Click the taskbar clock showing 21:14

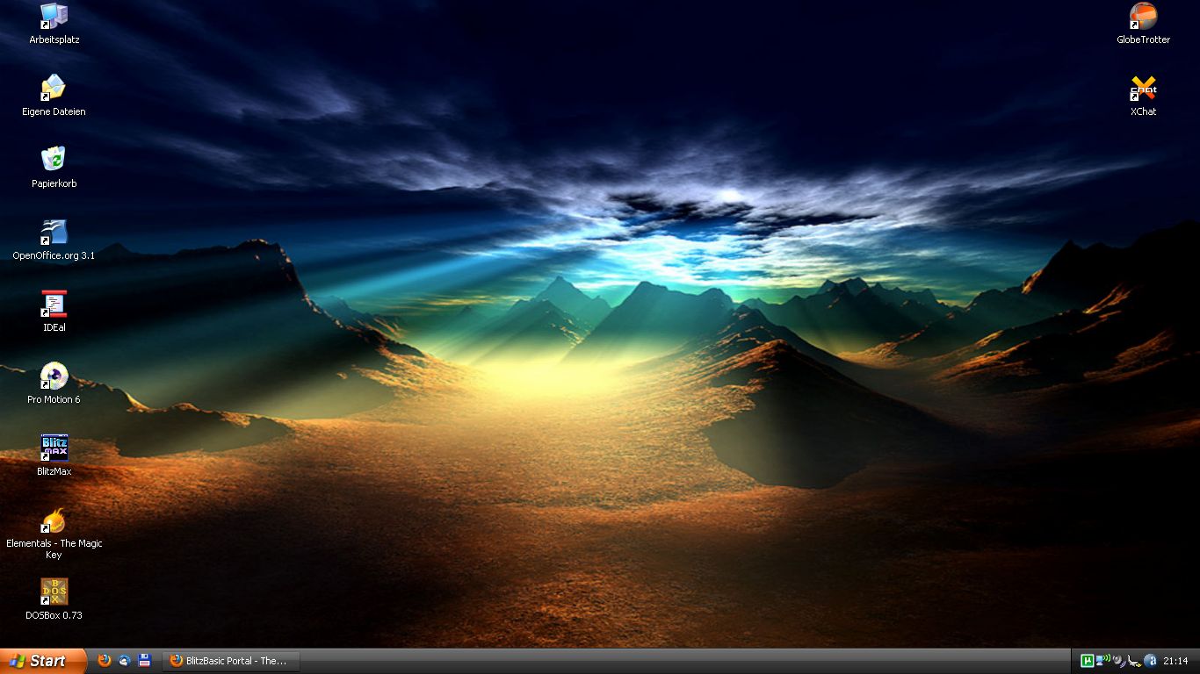tap(1175, 661)
